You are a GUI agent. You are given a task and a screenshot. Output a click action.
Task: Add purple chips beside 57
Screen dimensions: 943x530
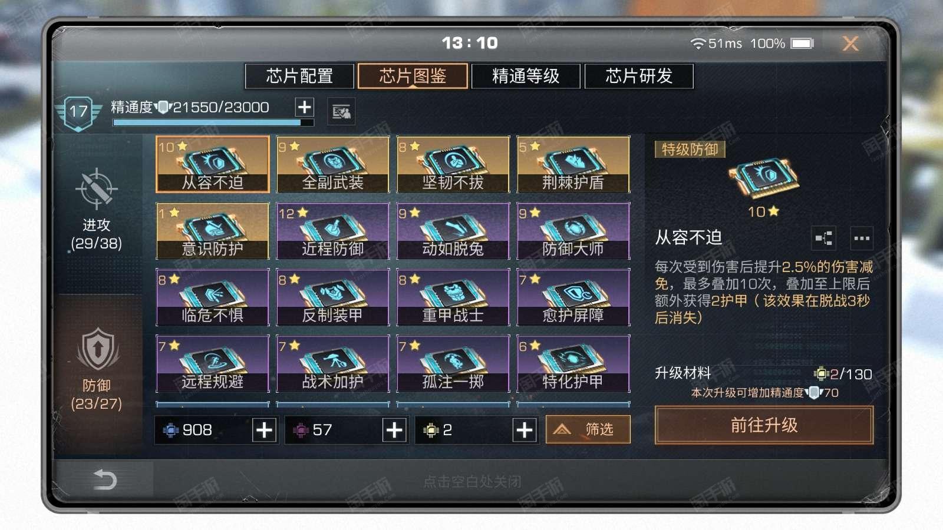tap(394, 430)
